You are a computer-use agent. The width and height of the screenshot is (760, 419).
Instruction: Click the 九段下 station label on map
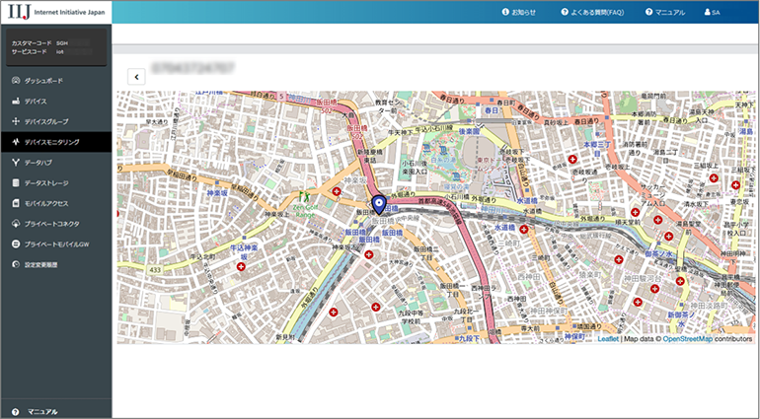[469, 338]
